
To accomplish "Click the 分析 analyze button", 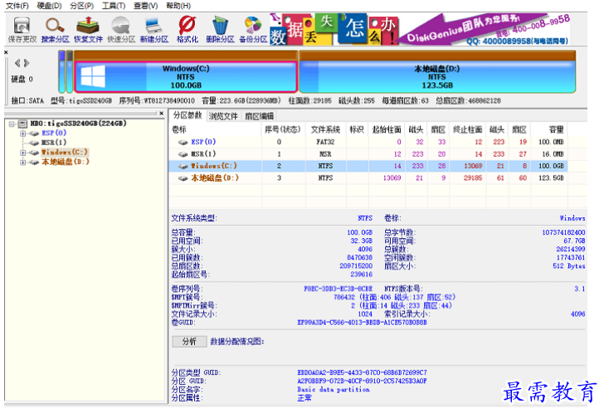I will pos(189,342).
